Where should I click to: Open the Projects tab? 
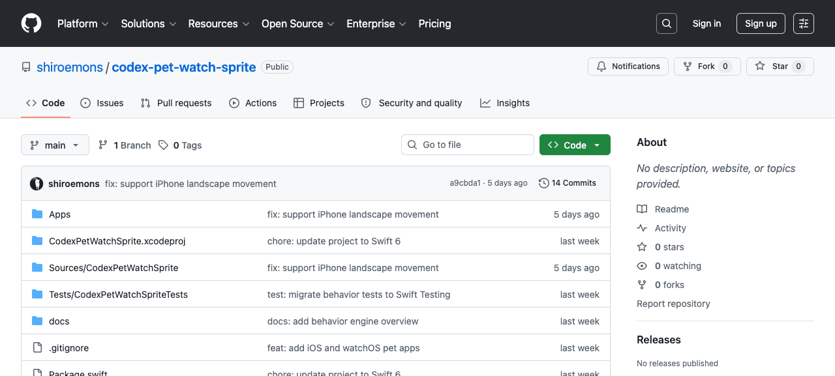pyautogui.click(x=319, y=103)
